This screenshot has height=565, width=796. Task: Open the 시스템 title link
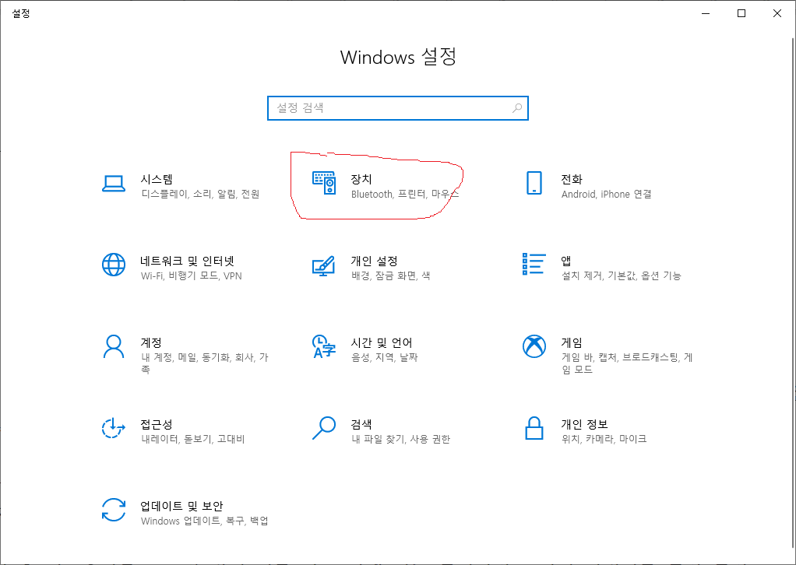click(157, 179)
